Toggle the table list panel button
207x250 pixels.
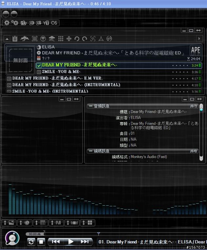pos(40,223)
